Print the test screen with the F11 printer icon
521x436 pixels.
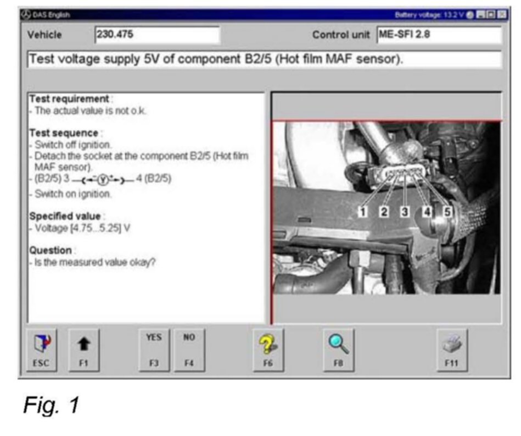[451, 348]
